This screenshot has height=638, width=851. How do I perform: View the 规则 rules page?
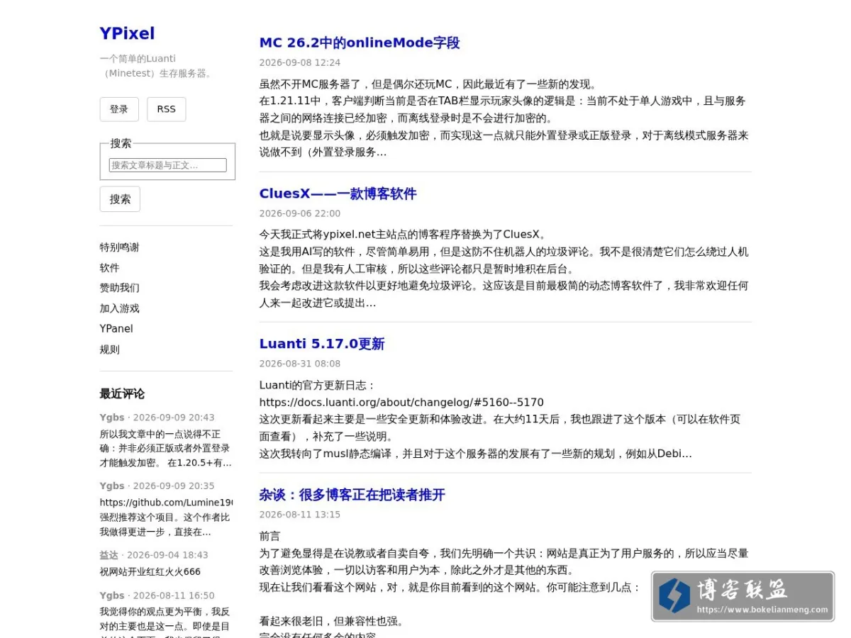109,349
